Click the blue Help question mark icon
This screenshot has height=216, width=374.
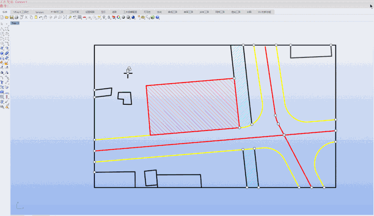click(x=157, y=18)
